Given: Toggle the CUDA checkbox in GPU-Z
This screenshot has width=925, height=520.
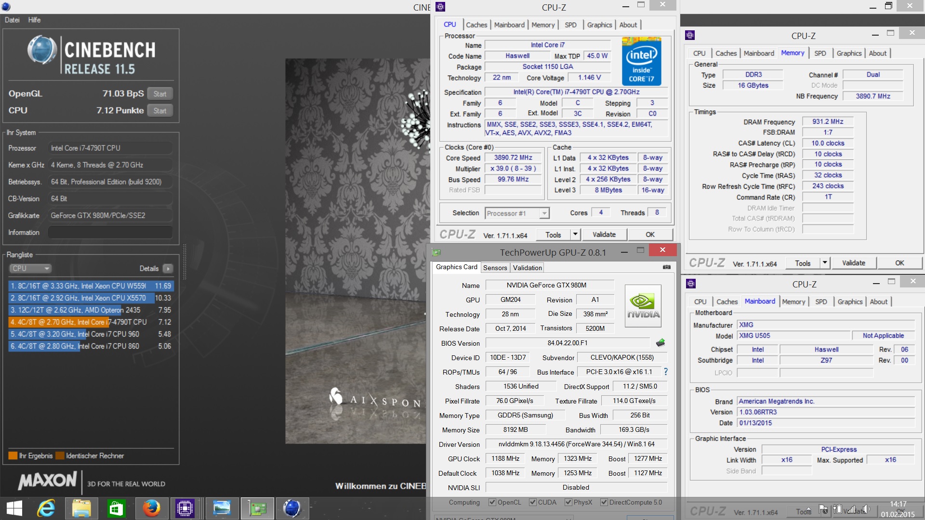Looking at the screenshot, I should coord(532,502).
